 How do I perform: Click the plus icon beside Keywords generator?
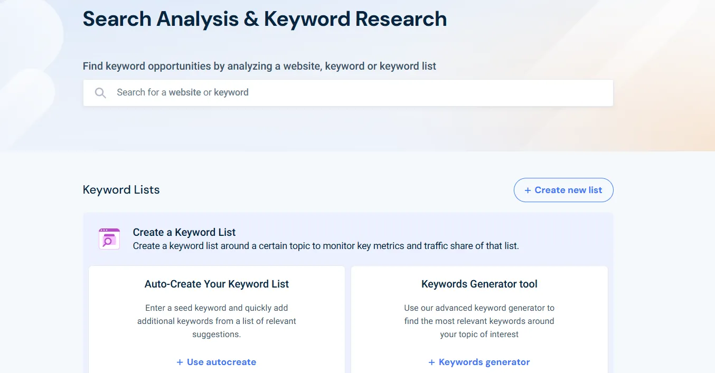pos(432,362)
